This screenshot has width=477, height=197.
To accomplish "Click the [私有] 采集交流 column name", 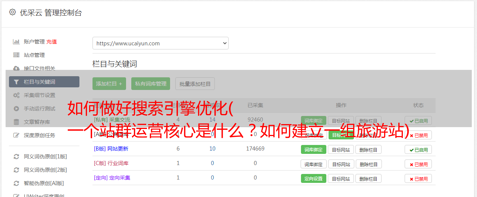I will click(112, 120).
